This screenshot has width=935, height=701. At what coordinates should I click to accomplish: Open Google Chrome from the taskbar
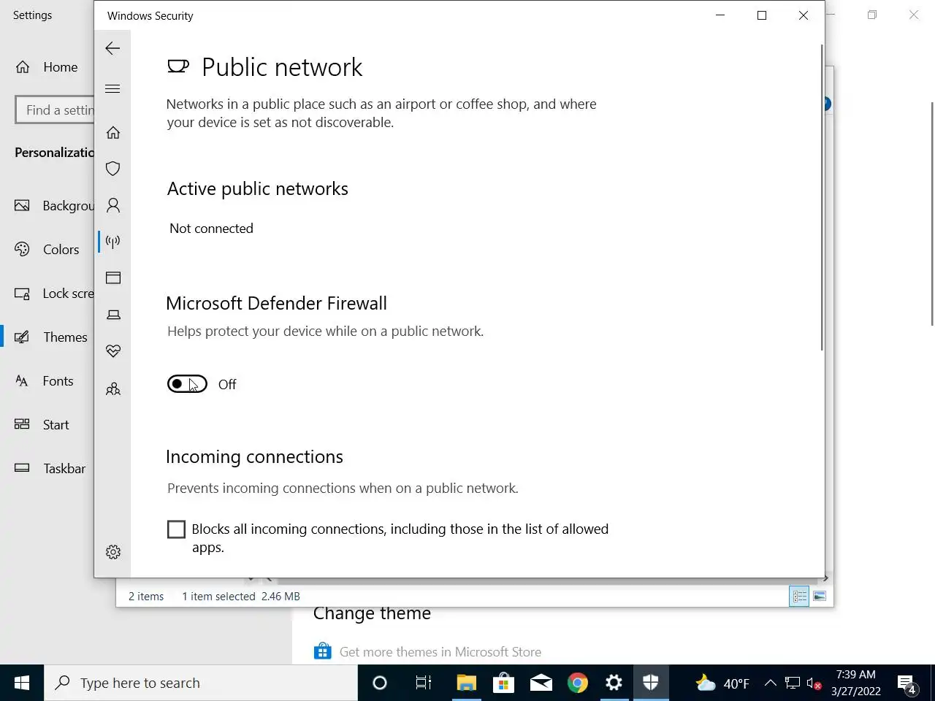(x=577, y=683)
